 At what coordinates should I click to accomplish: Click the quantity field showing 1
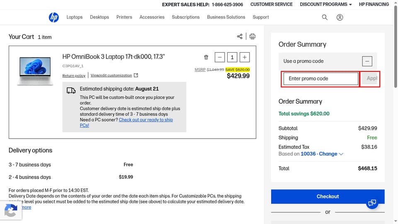pyautogui.click(x=232, y=57)
